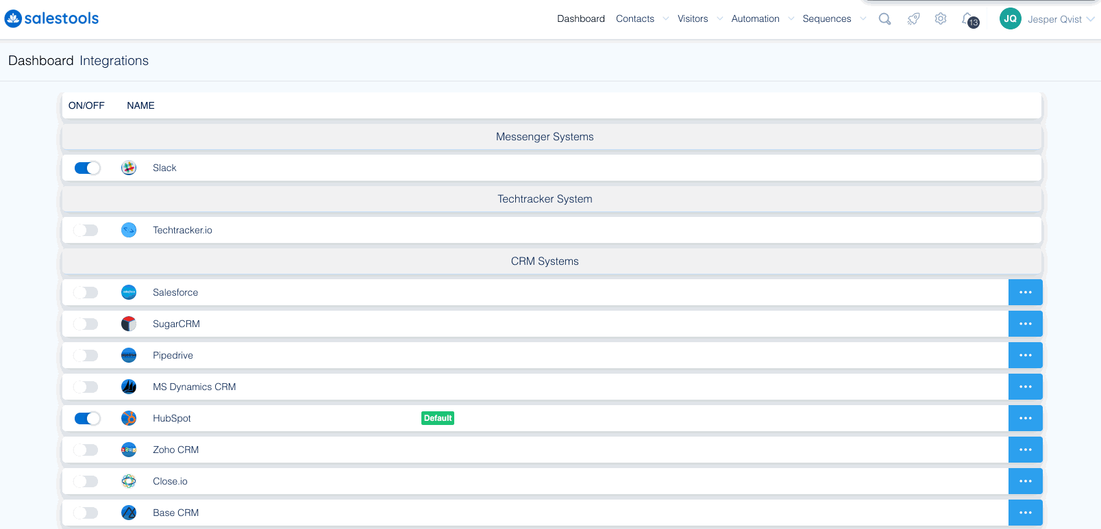Go to Dashboard in top navigation
1101x529 pixels.
tap(581, 19)
